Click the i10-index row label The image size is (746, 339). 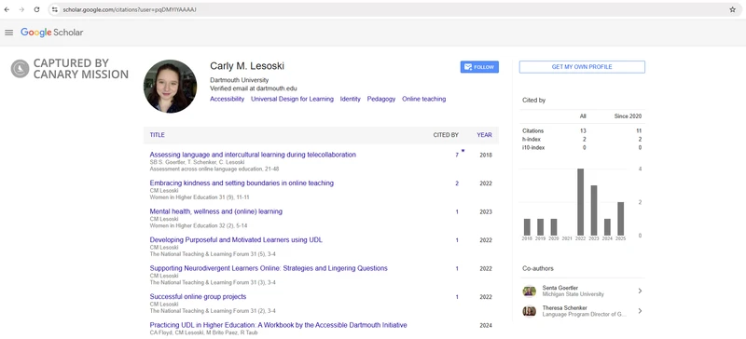533,148
